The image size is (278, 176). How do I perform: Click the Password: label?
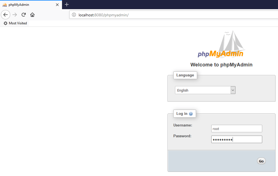click(x=182, y=136)
